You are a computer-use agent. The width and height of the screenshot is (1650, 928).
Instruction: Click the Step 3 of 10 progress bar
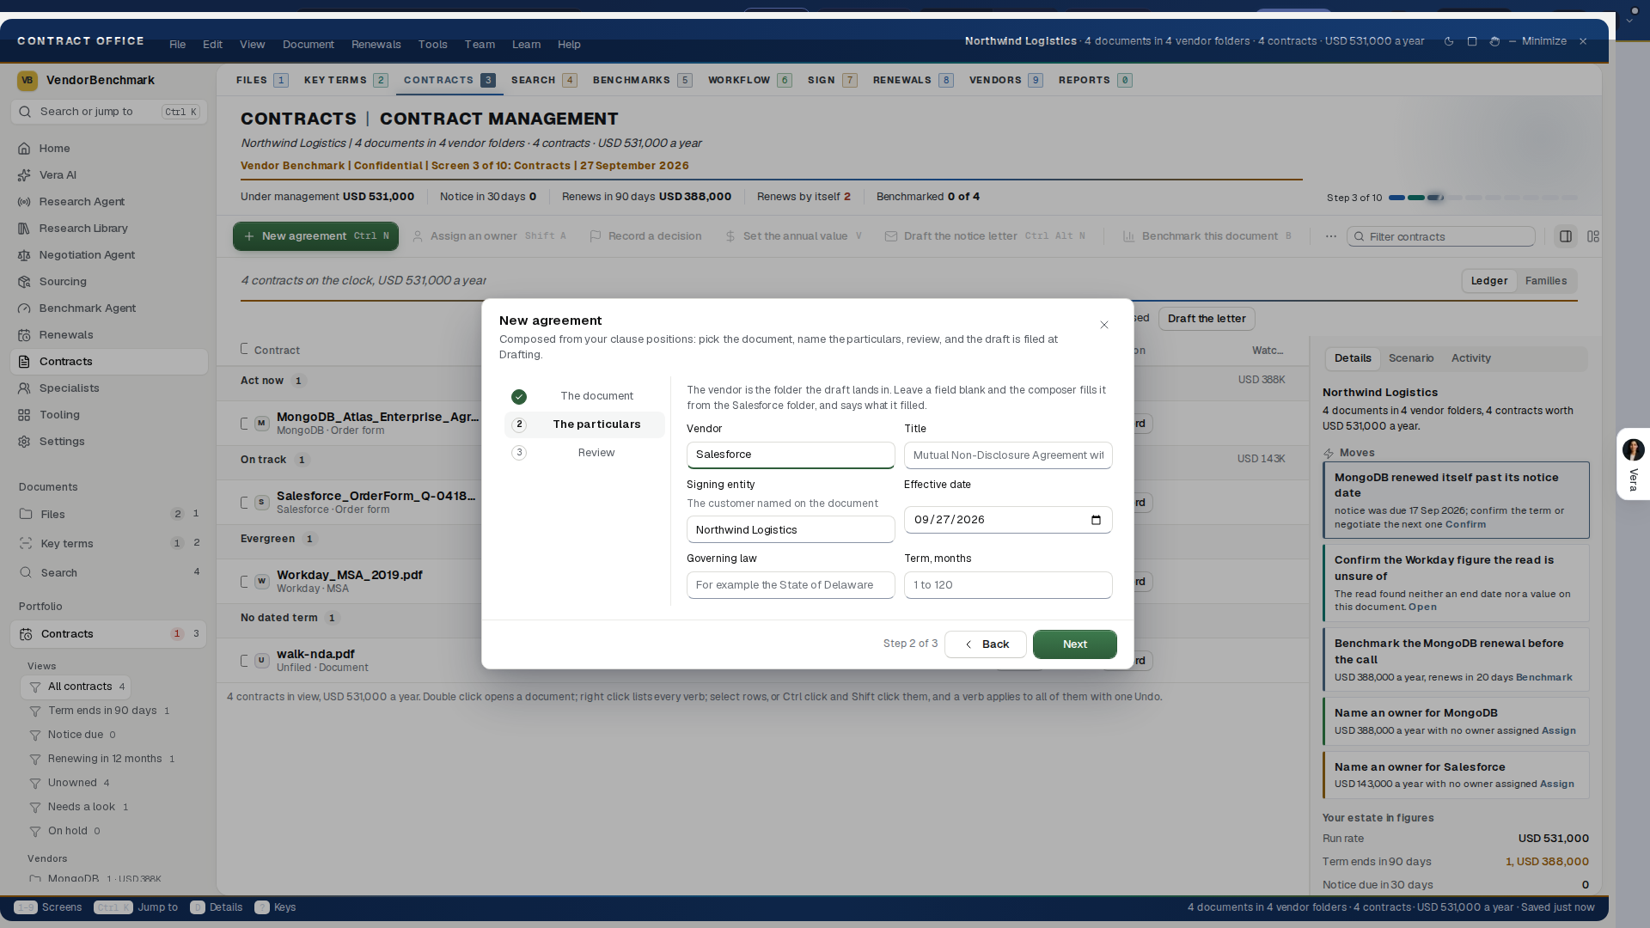point(1482,198)
